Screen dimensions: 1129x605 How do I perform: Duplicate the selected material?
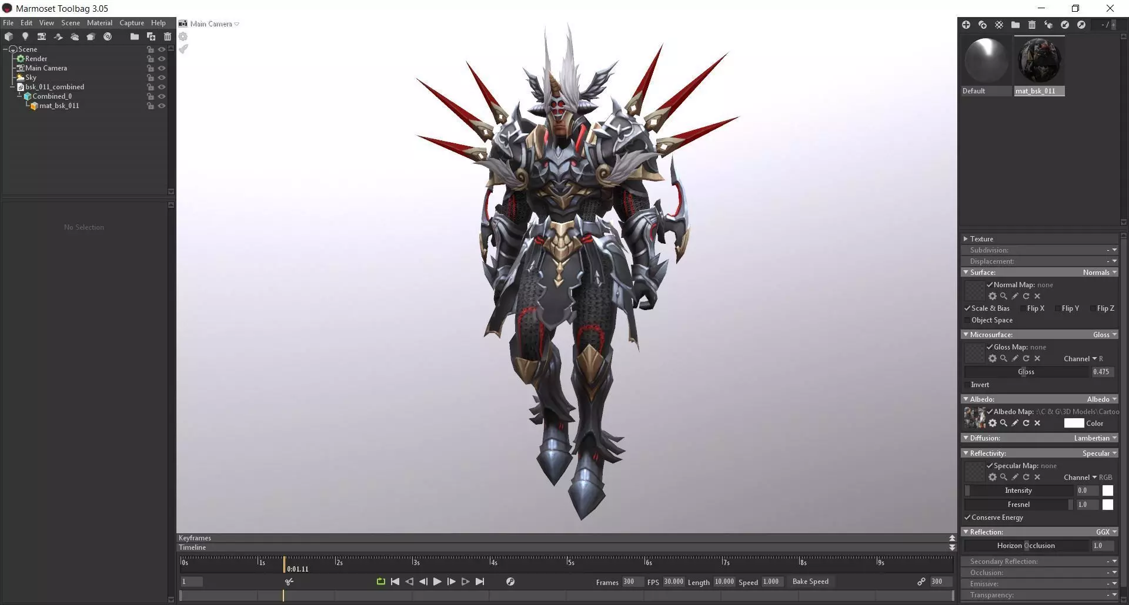[x=983, y=25]
